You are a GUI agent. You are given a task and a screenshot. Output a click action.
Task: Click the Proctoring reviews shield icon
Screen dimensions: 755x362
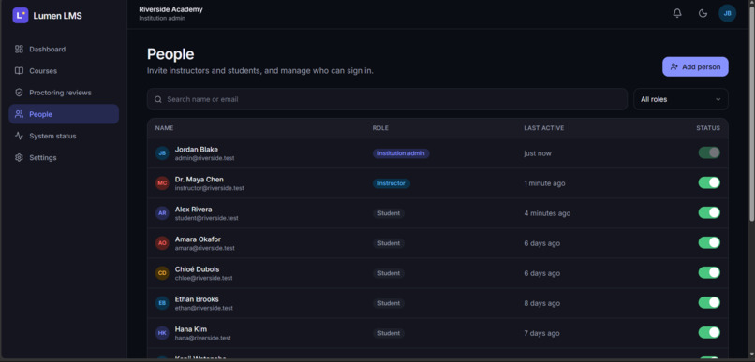coord(19,93)
